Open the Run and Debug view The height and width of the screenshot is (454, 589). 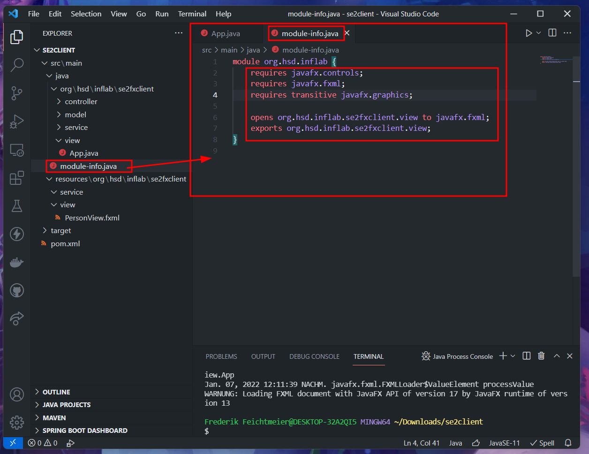coord(17,121)
